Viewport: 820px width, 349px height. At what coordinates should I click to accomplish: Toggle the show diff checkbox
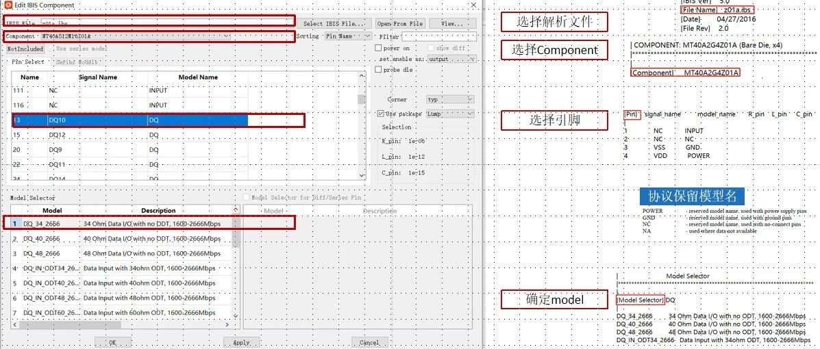[x=432, y=48]
